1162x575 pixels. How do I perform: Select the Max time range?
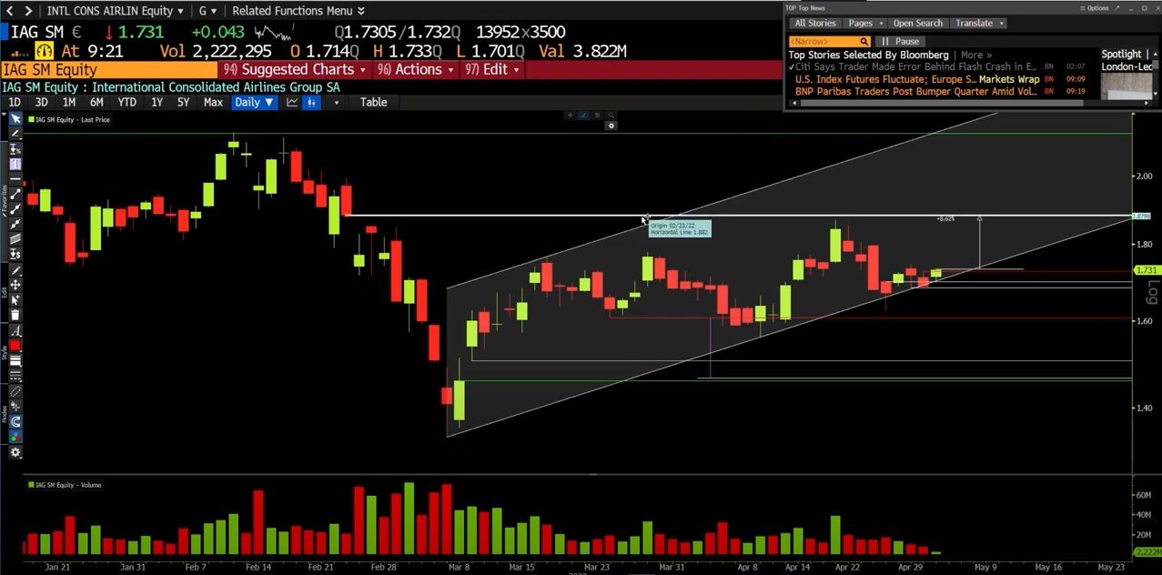(x=213, y=103)
